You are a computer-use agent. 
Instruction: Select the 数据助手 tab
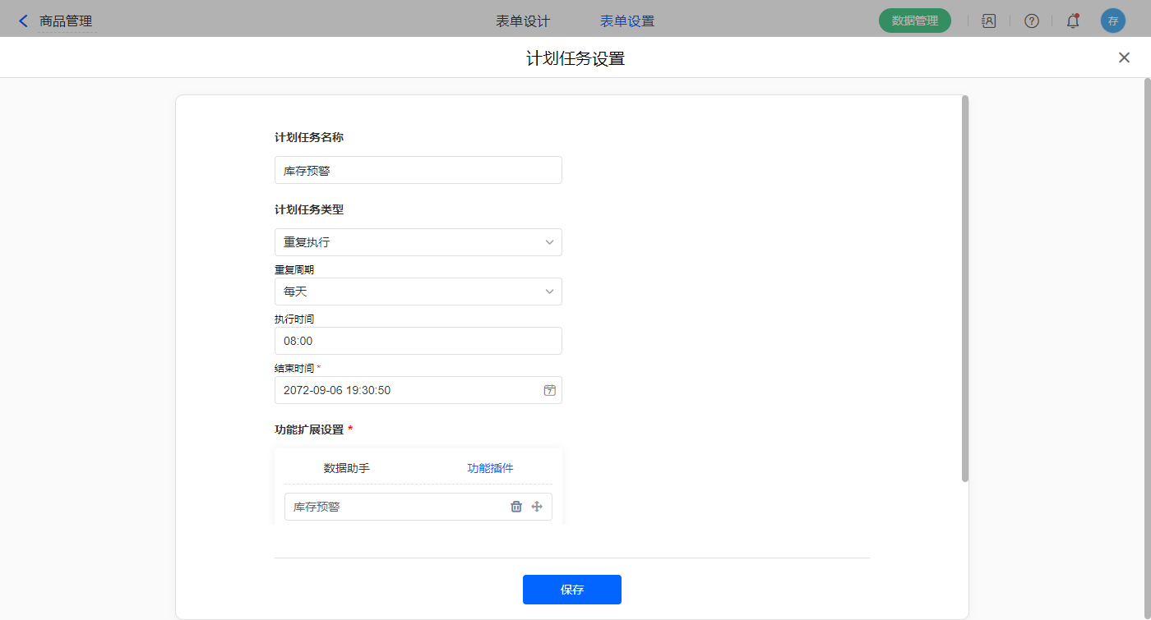347,468
